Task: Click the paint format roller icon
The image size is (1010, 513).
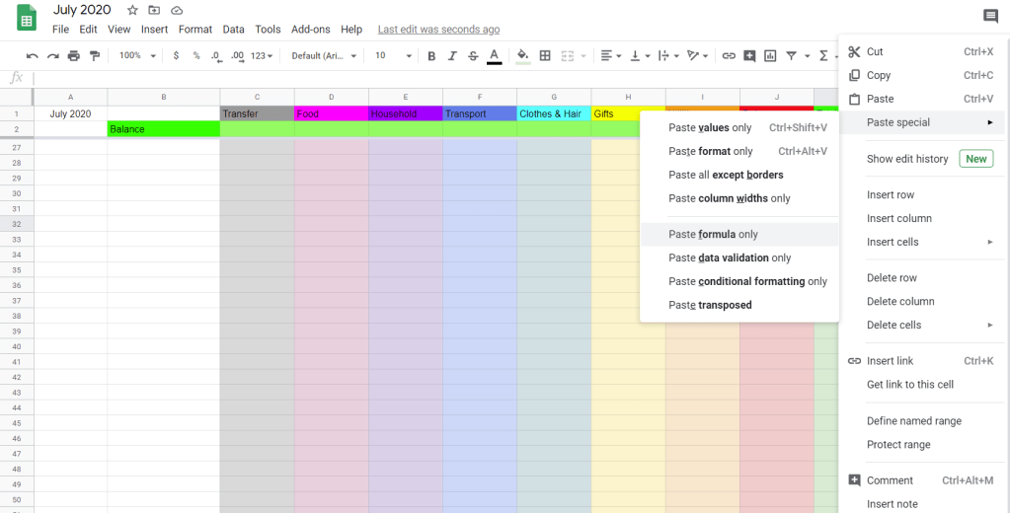Action: coord(95,56)
